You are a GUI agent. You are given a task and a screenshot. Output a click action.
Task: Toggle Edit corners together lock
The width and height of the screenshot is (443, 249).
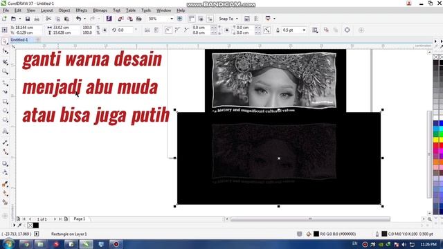coord(226,30)
